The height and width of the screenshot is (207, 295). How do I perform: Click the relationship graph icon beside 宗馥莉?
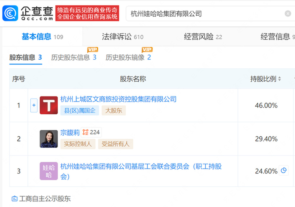tap(86, 132)
